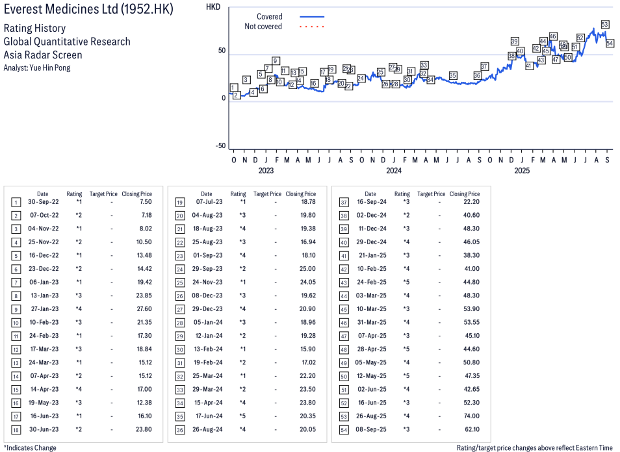Click 'Target Price' header in the first table

point(103,194)
